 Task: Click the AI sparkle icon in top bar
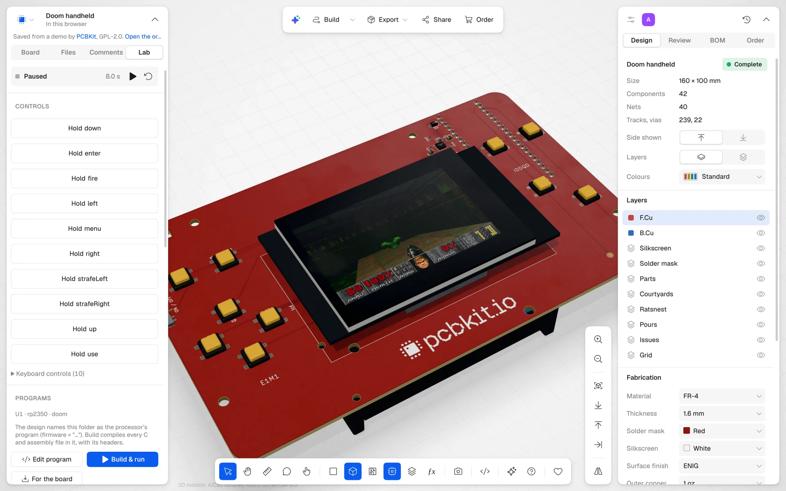click(x=295, y=19)
